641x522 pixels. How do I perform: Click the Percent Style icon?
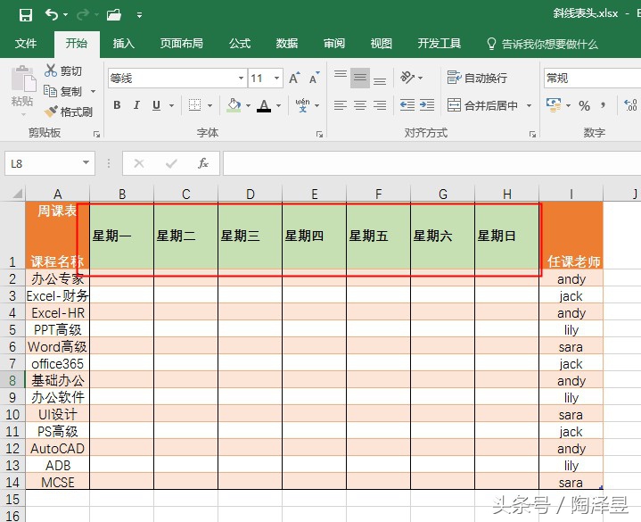584,105
